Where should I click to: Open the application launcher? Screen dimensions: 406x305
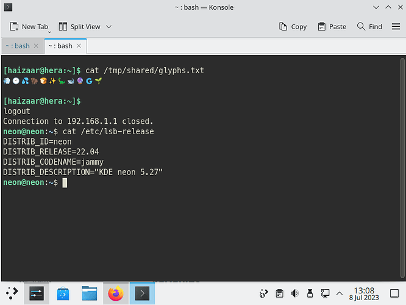(12, 293)
